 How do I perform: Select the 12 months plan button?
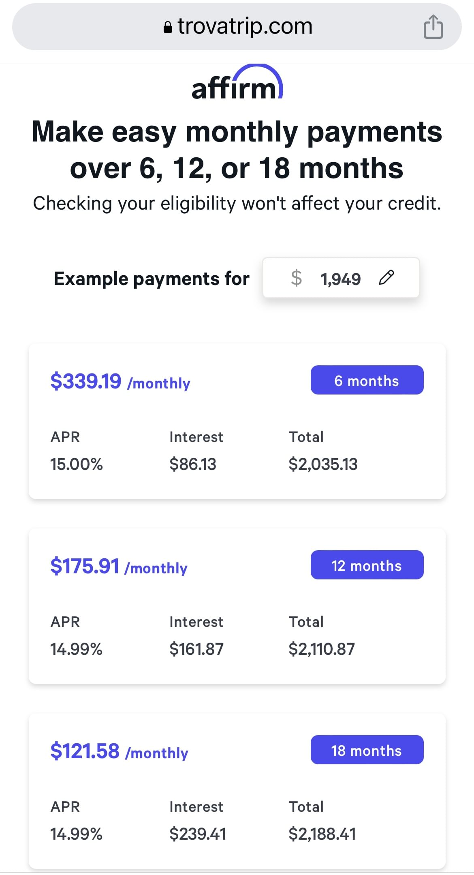(x=367, y=565)
